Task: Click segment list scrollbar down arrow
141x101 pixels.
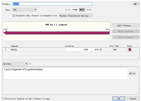Action: coord(138,58)
